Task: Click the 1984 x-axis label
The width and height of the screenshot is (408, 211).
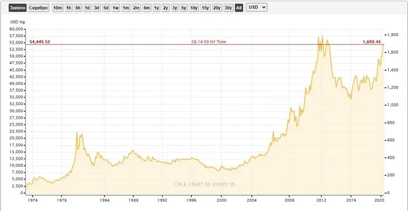Action: tap(104, 200)
